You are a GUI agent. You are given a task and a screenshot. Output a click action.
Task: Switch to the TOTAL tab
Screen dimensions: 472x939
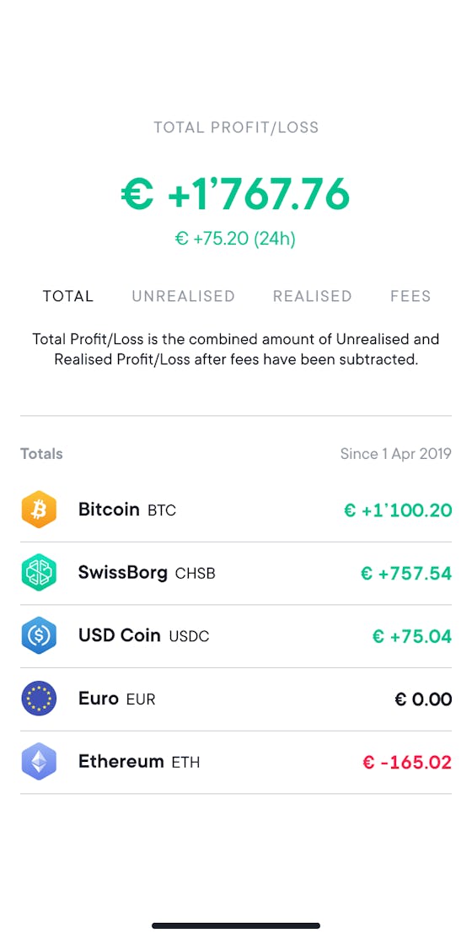click(67, 296)
